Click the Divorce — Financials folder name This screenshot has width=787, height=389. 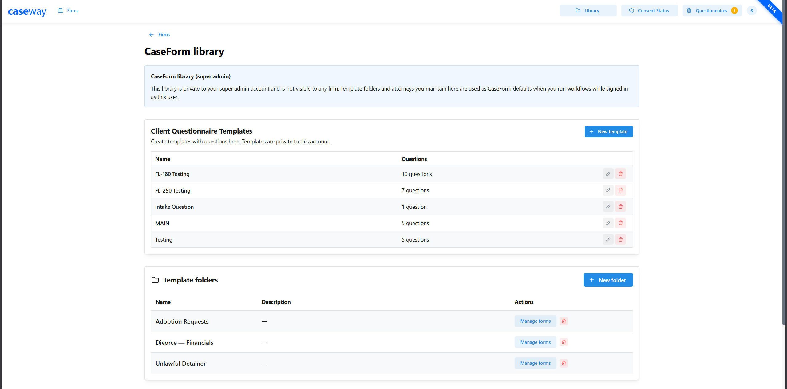pos(184,343)
